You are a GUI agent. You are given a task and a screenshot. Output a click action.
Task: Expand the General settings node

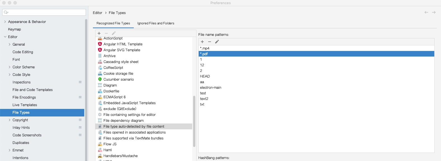click(10, 44)
